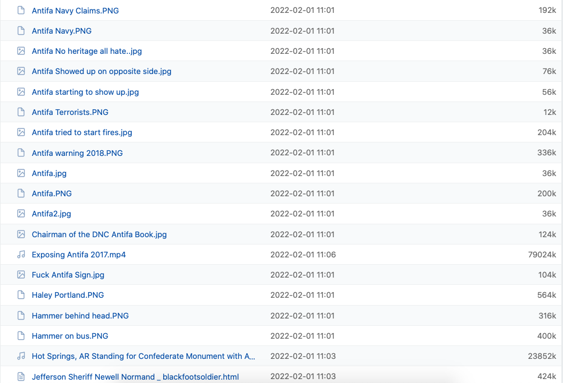Click image icon beside Chairman of the DNC Antifa Book.jpg

[x=21, y=234]
